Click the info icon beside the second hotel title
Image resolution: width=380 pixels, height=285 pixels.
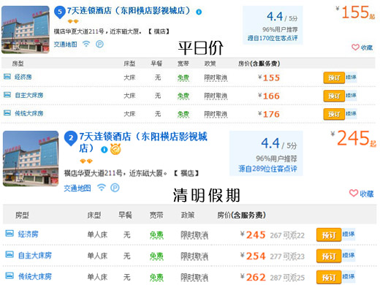pos(104,150)
